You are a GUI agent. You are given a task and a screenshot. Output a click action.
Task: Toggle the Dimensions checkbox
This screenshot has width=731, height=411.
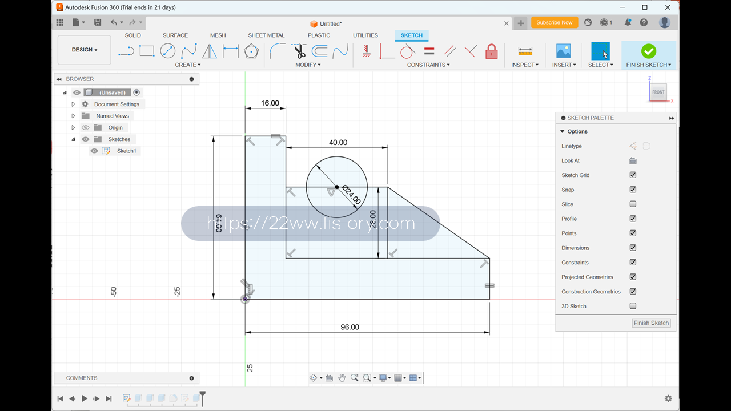point(633,248)
